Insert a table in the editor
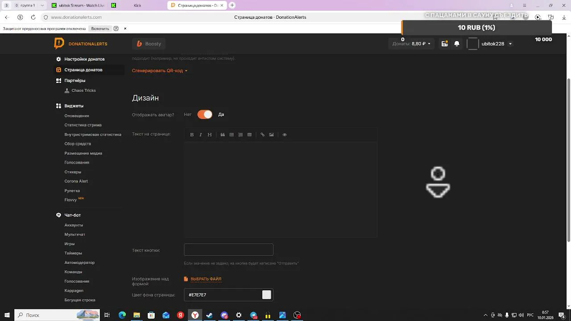This screenshot has height=321, width=571. (249, 135)
